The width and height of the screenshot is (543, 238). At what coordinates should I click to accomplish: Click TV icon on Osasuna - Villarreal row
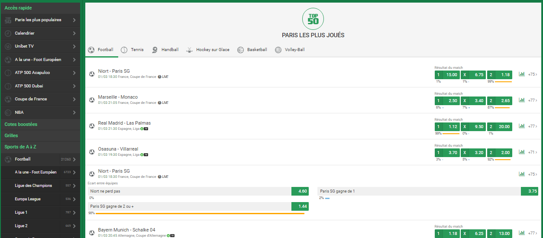click(x=146, y=154)
